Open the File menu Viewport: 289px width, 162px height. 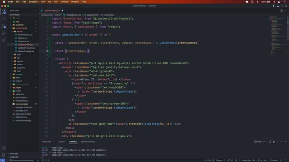point(18,2)
